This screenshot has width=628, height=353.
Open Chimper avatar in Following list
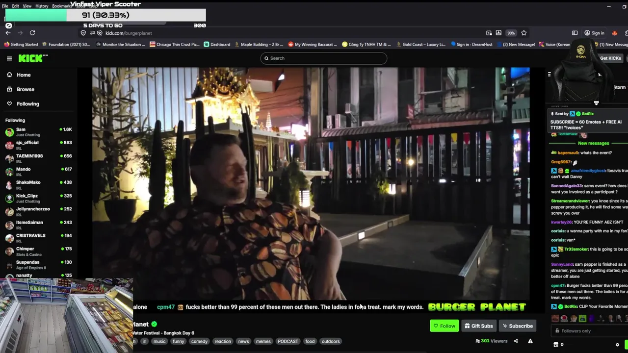point(9,252)
